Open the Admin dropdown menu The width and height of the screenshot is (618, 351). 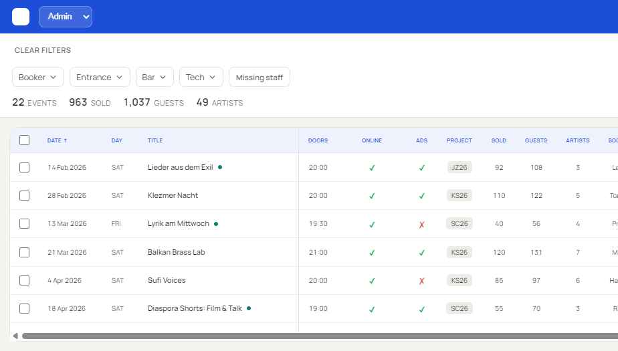pyautogui.click(x=66, y=17)
